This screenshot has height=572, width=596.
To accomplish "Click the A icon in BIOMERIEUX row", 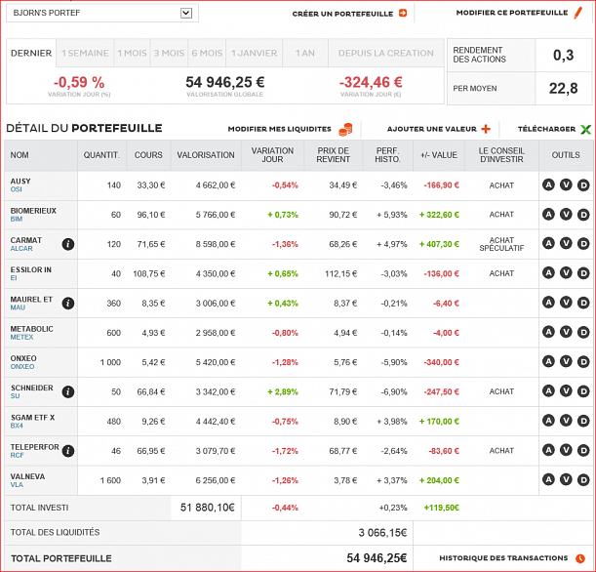I will click(x=548, y=215).
